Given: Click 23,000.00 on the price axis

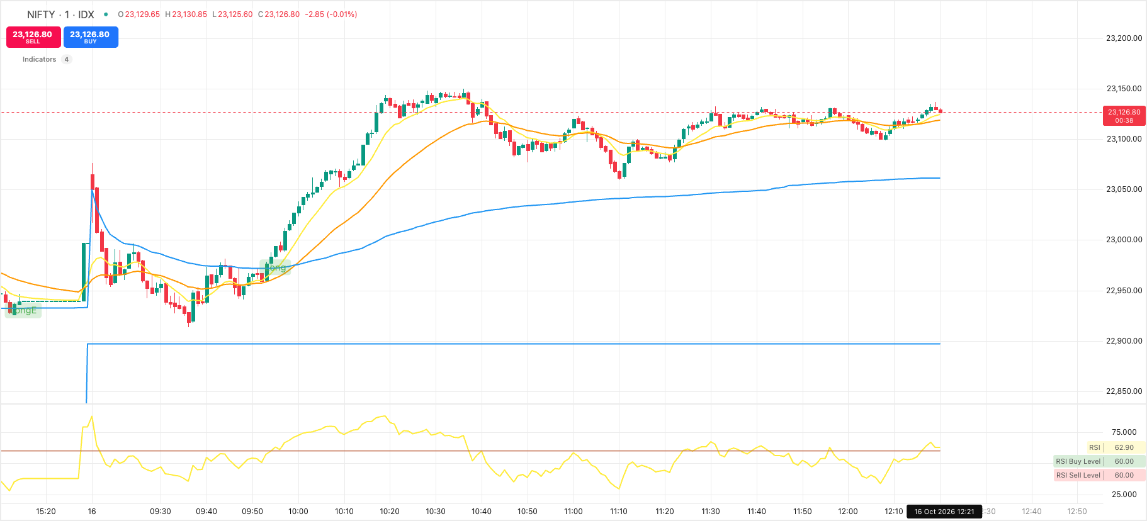Looking at the screenshot, I should tap(1124, 240).
